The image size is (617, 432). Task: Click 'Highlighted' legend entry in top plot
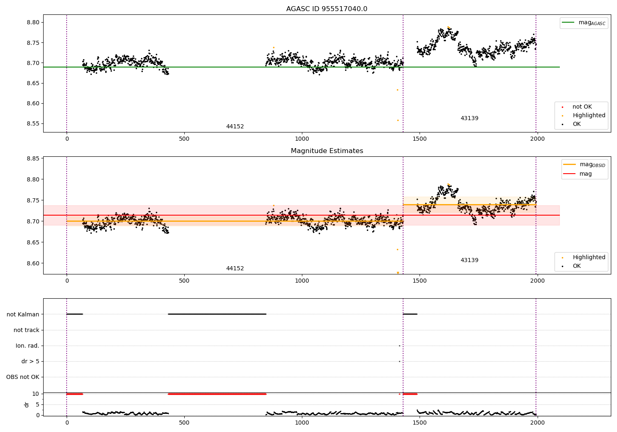(584, 116)
